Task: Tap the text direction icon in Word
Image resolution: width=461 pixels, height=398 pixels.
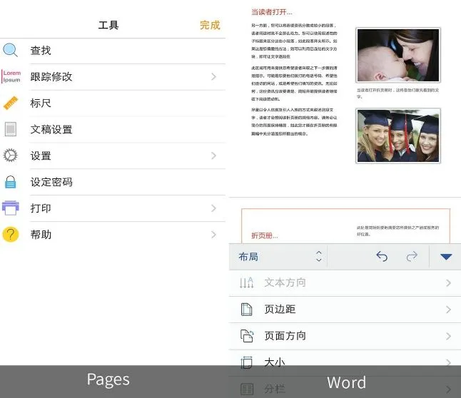Action: 246,282
